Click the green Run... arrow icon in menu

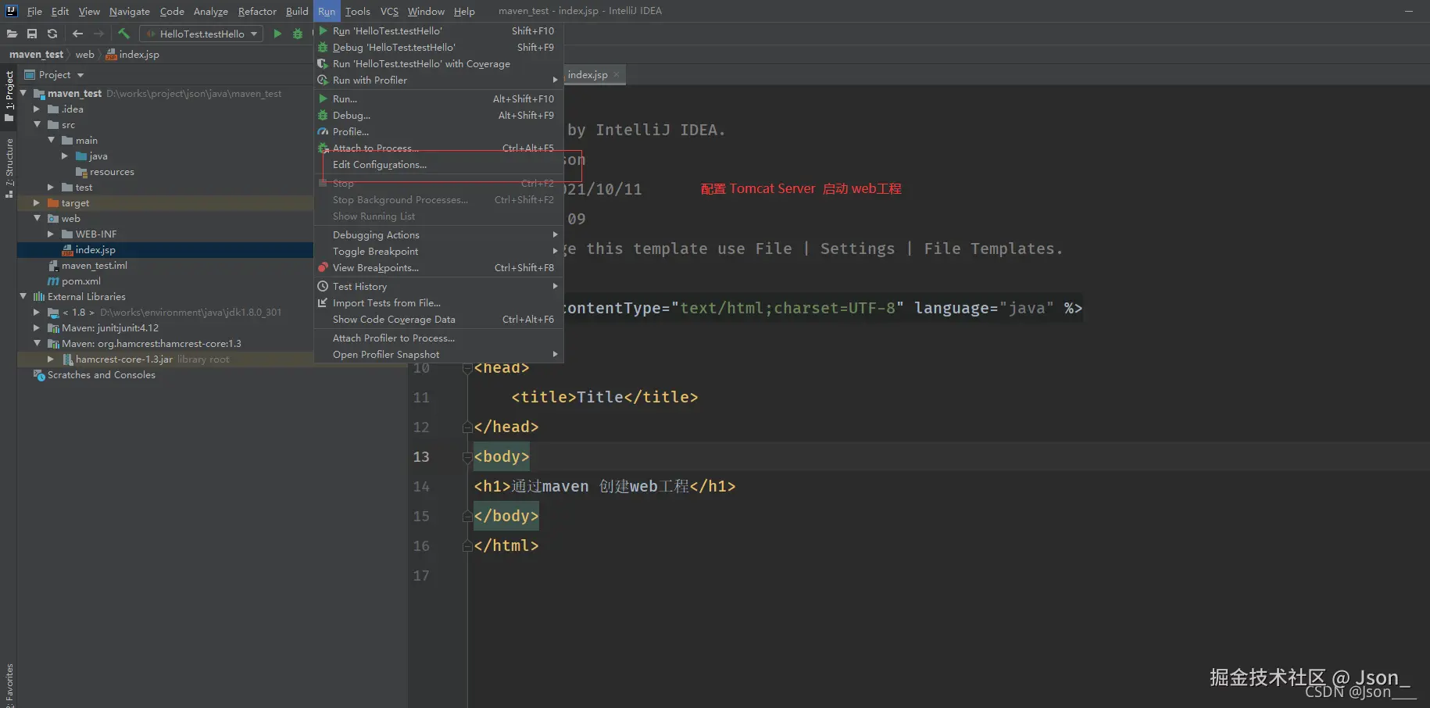(x=323, y=98)
